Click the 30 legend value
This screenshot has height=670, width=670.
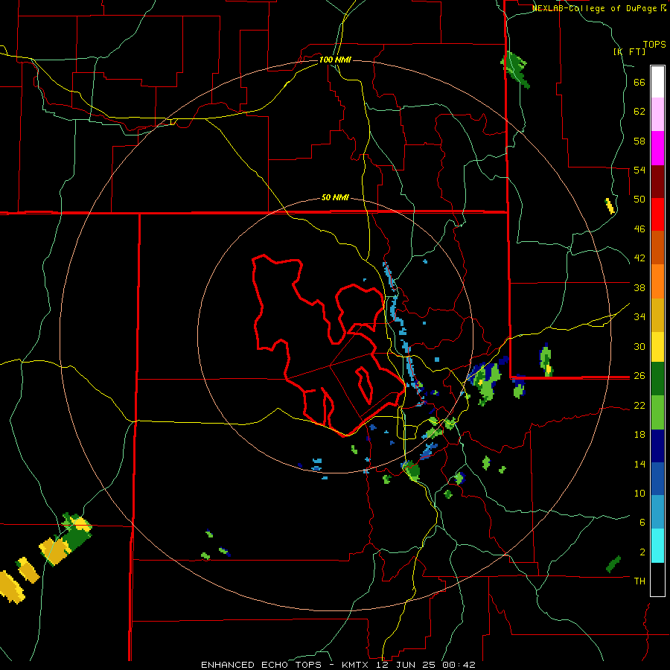point(639,346)
